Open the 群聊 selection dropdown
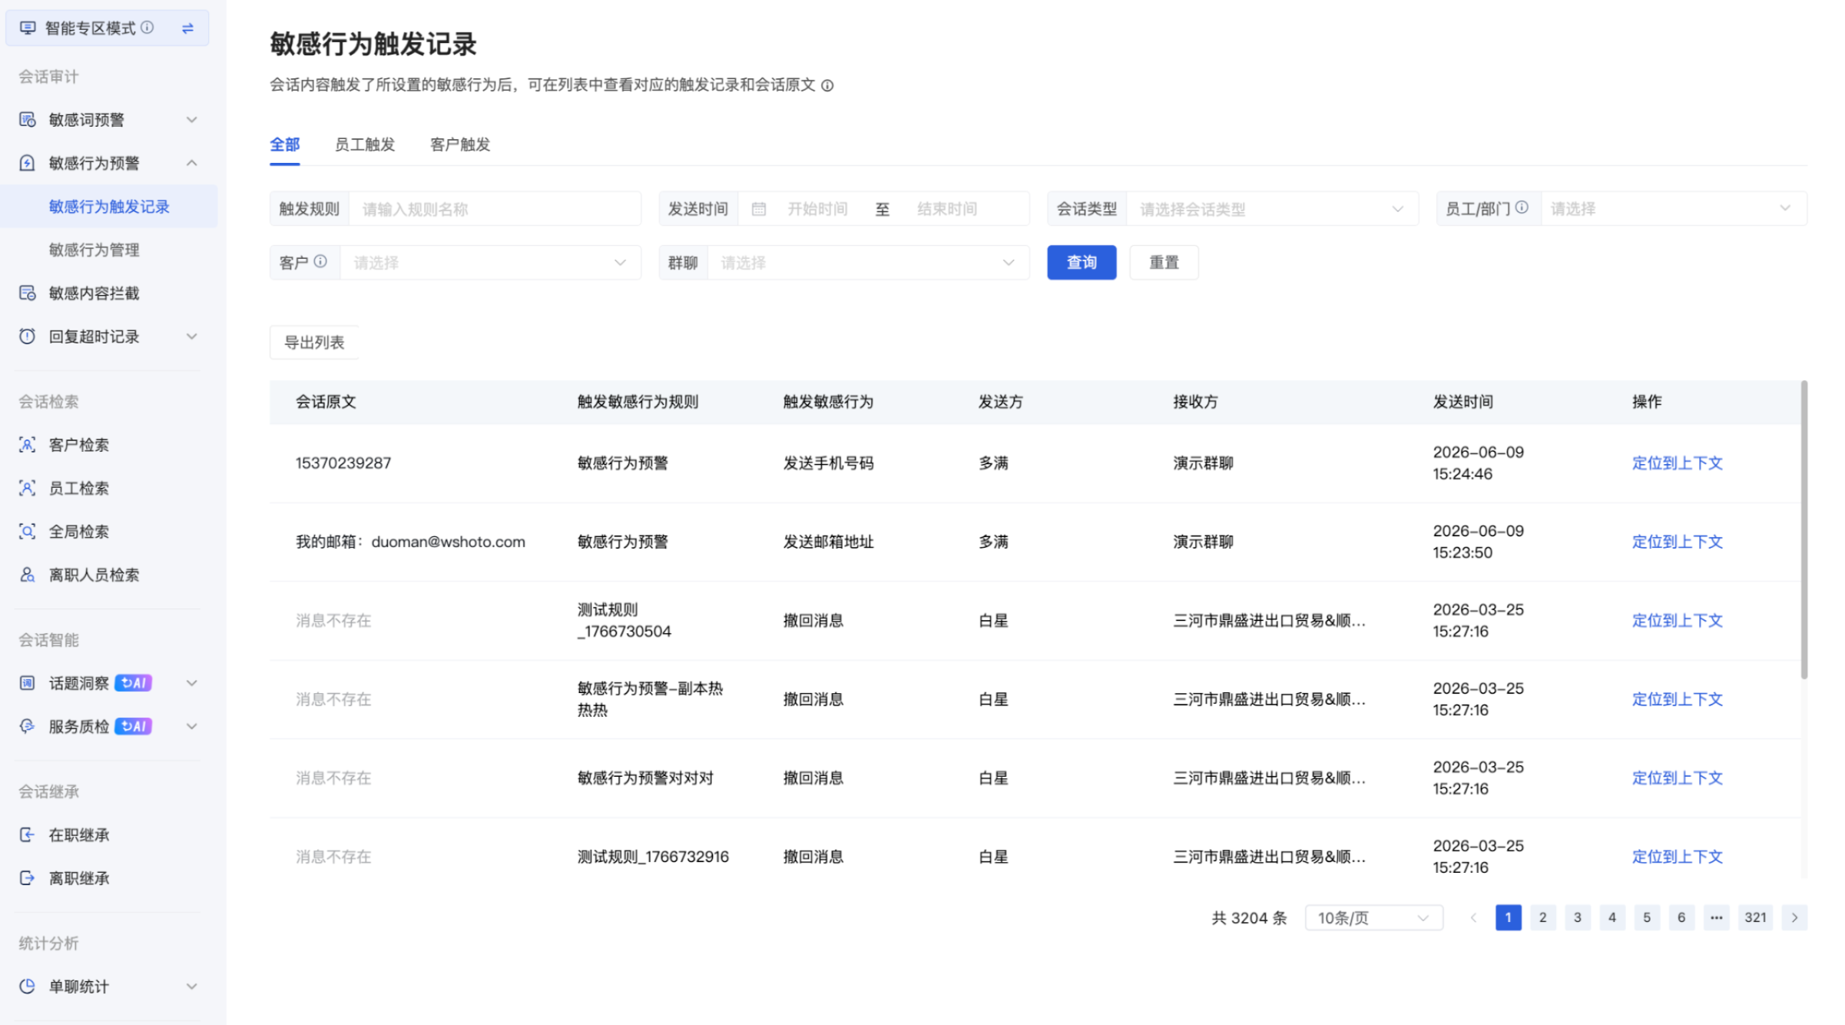Viewport: 1845px width, 1025px height. [867, 263]
